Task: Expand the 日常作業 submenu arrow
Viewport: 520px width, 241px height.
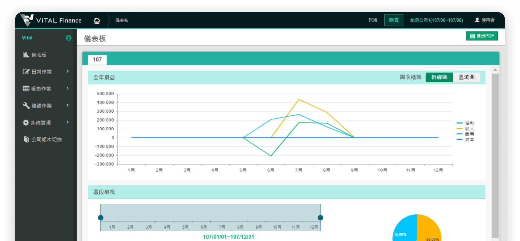Action: 68,71
